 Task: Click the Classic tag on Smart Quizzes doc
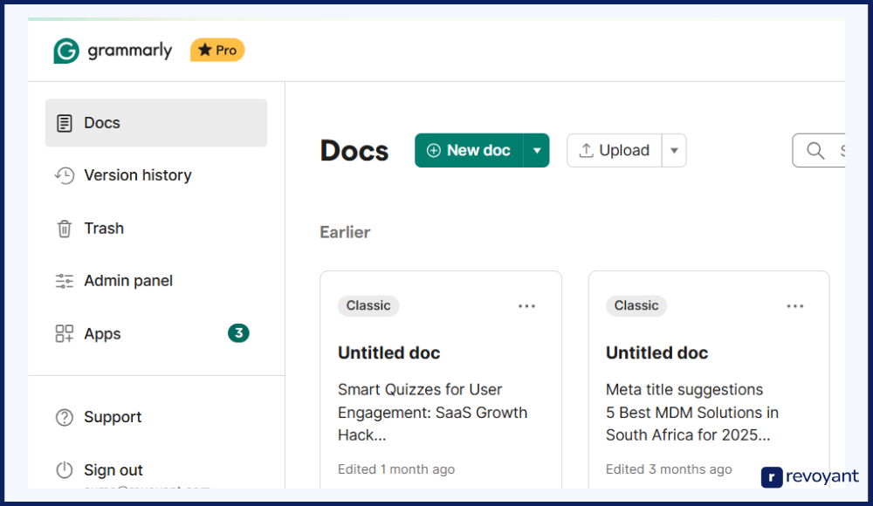click(x=368, y=305)
